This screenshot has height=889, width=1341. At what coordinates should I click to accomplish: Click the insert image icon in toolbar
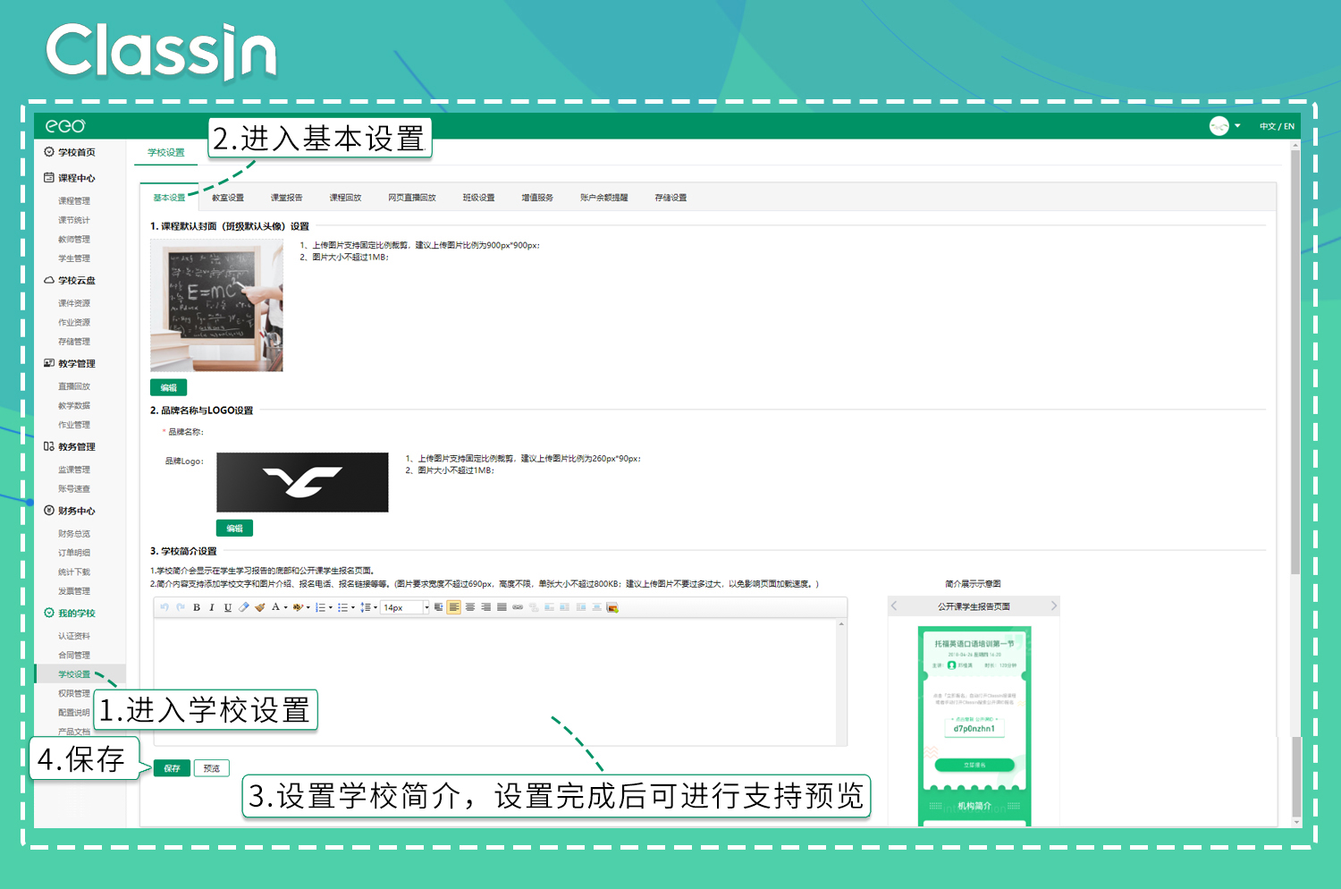(612, 607)
